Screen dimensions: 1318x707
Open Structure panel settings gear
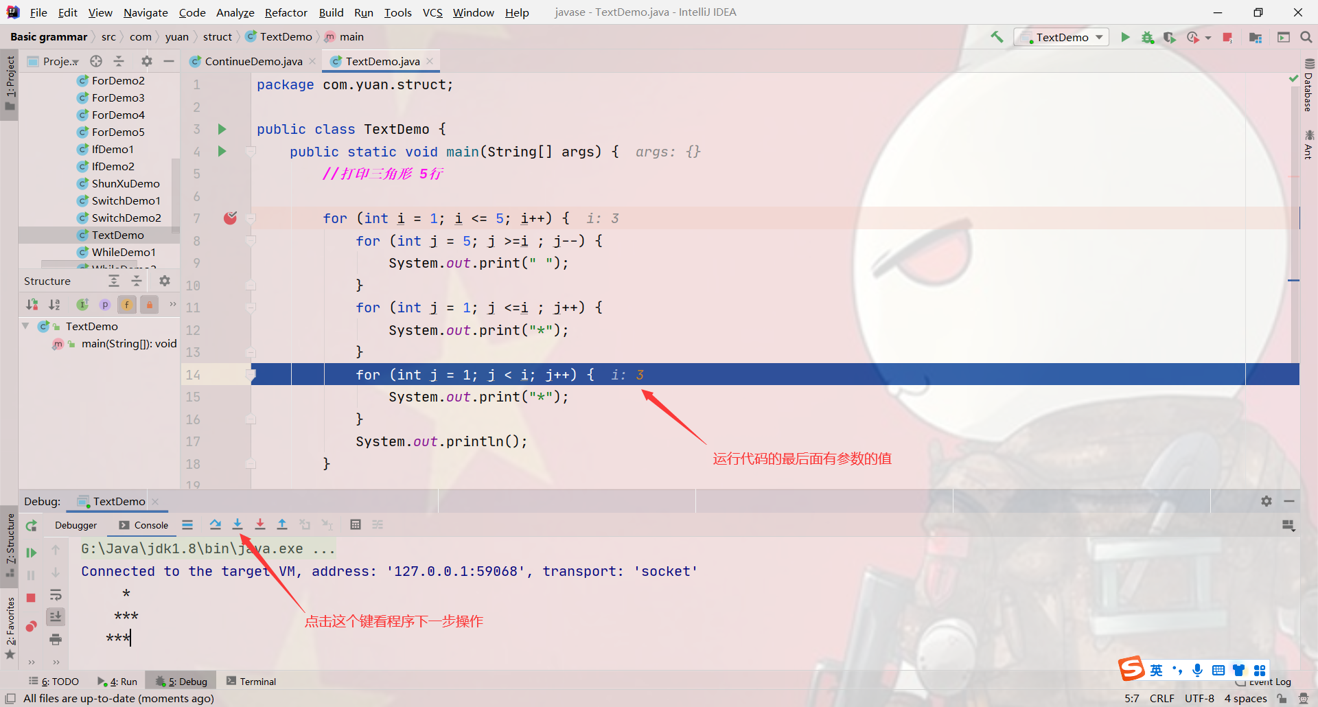pos(165,281)
